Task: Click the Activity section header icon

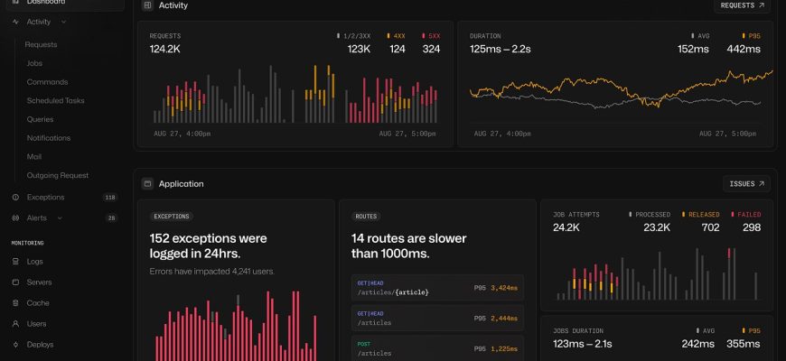Action: pyautogui.click(x=147, y=5)
